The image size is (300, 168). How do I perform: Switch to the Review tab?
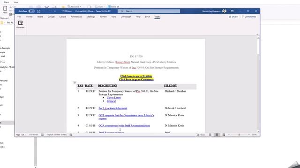[103, 17]
